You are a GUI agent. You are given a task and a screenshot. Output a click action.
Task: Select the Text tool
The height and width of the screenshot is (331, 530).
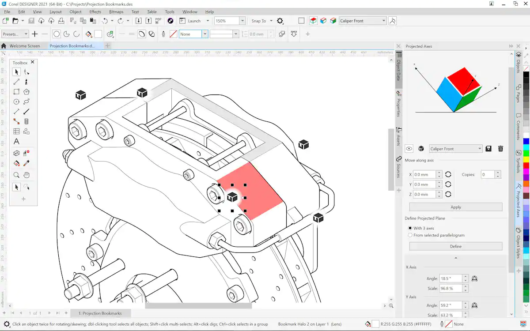point(16,141)
